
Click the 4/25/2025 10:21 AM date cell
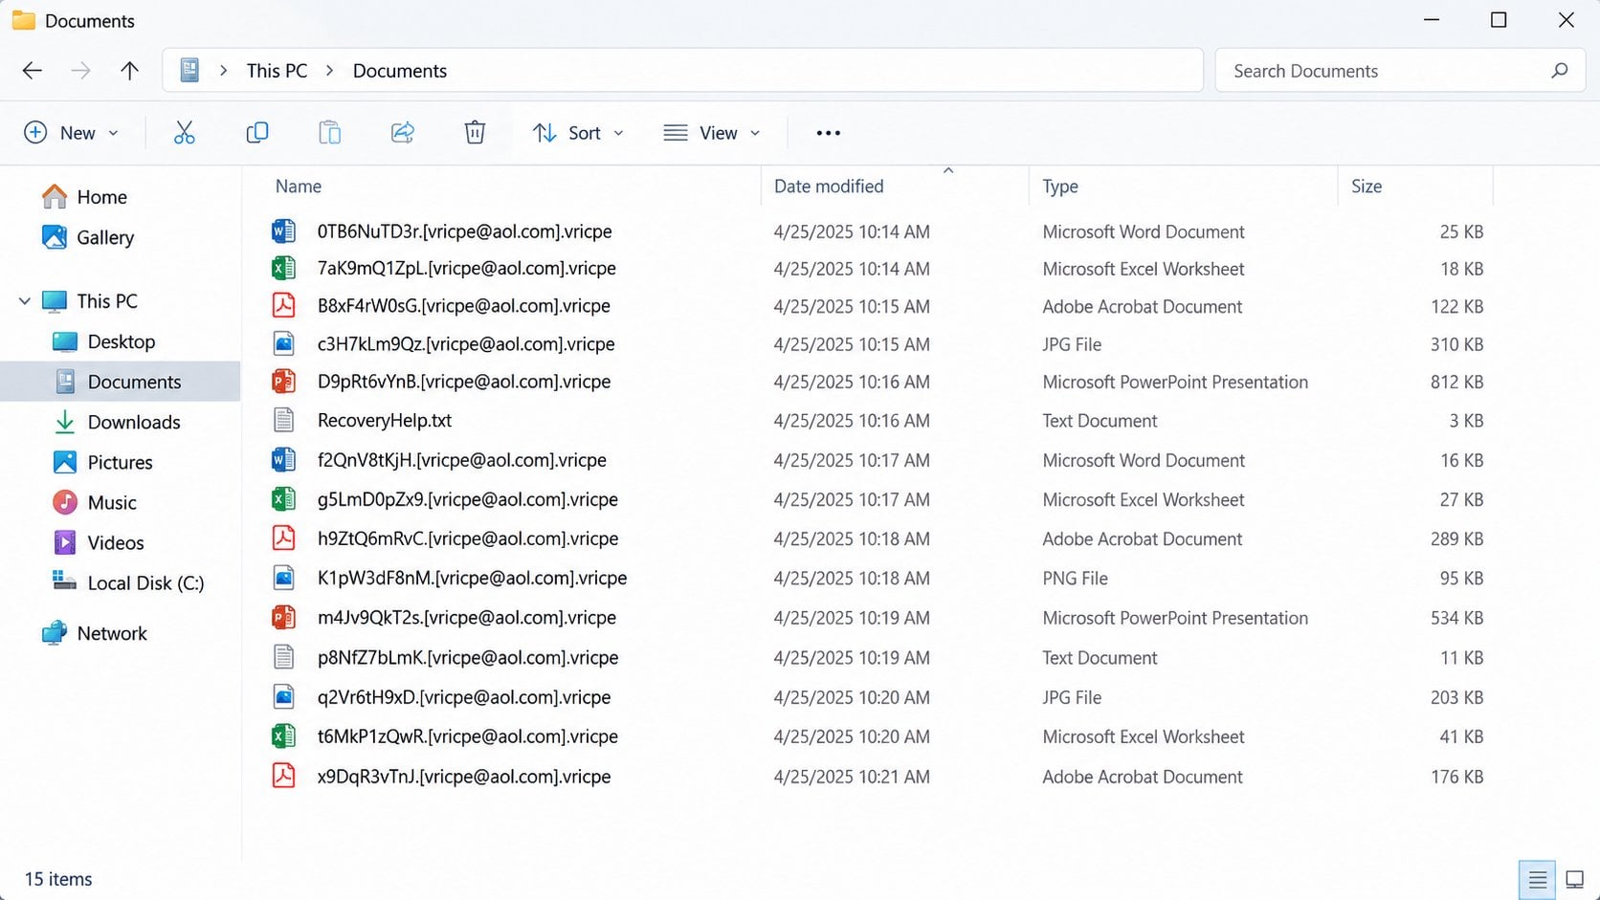(x=852, y=776)
